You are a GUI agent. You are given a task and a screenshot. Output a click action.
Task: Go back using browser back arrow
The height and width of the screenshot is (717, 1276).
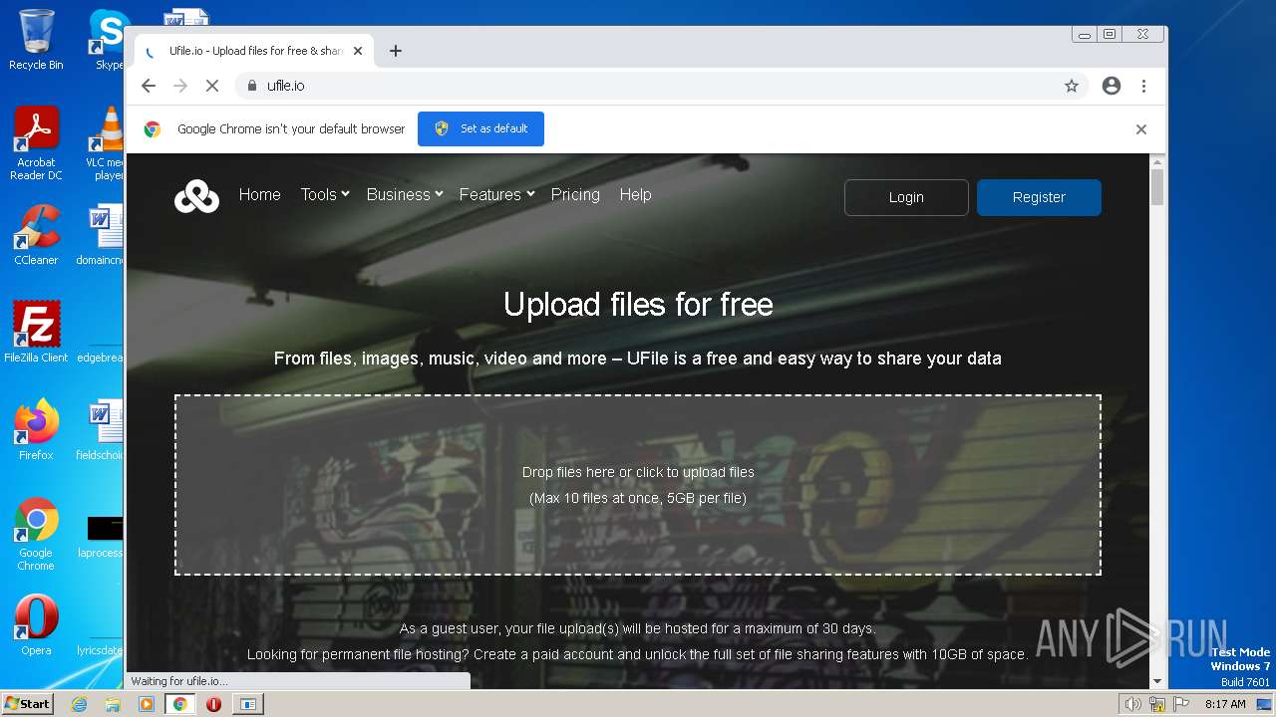click(149, 86)
